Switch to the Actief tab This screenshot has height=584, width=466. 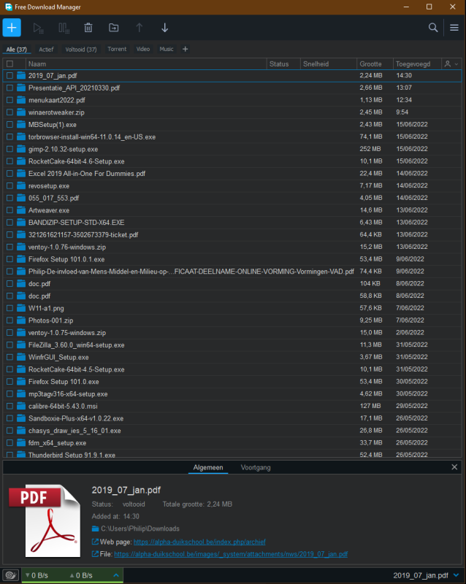(x=46, y=49)
